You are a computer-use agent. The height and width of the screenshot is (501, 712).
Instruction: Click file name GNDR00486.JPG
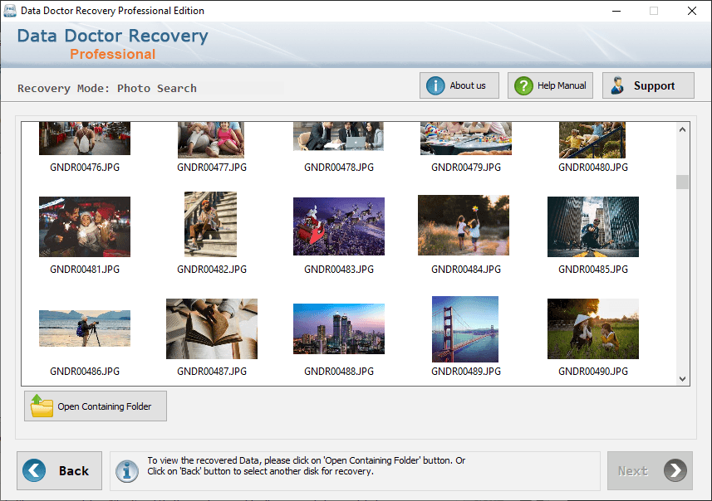[85, 372]
